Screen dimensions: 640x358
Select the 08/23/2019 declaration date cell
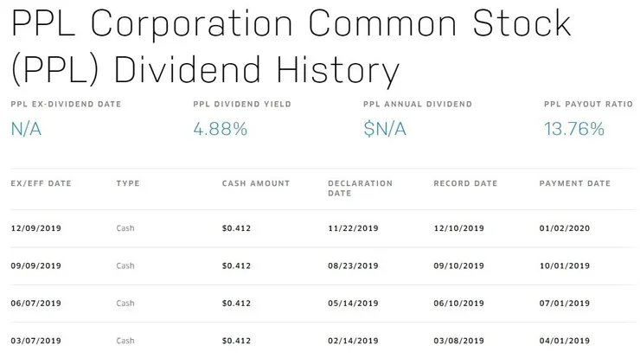pyautogui.click(x=354, y=266)
